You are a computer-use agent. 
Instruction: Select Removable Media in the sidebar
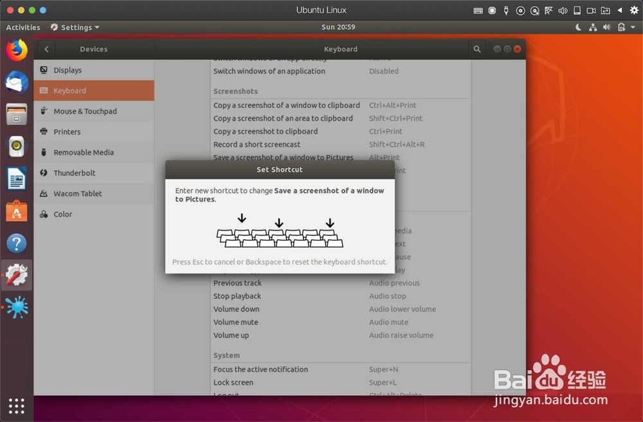tap(94, 152)
